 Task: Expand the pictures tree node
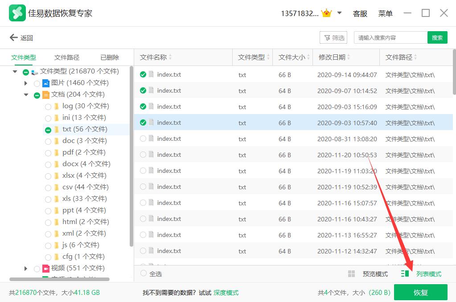click(x=26, y=83)
